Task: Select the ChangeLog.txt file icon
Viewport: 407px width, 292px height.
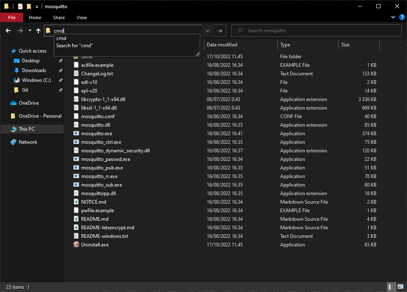Action: coord(76,74)
